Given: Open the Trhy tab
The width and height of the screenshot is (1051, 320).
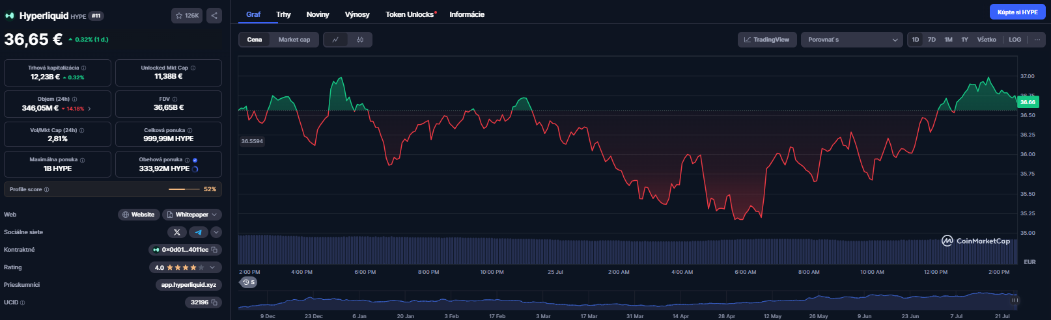Looking at the screenshot, I should pyautogui.click(x=283, y=14).
